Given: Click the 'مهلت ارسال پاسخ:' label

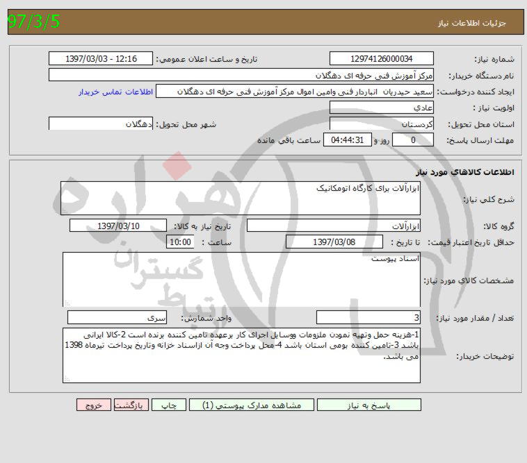Looking at the screenshot, I should 480,141.
